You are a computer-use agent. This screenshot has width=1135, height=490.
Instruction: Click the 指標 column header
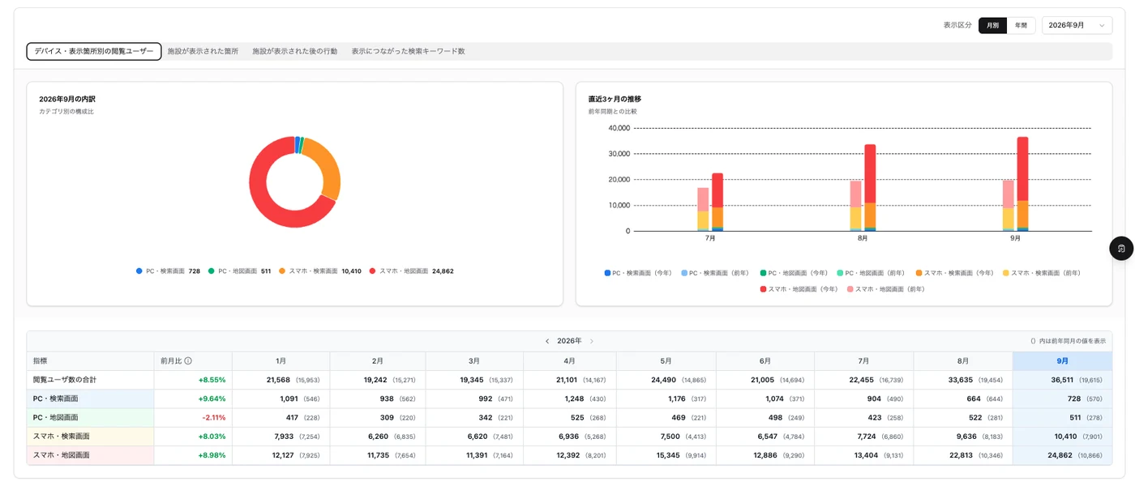coord(90,361)
